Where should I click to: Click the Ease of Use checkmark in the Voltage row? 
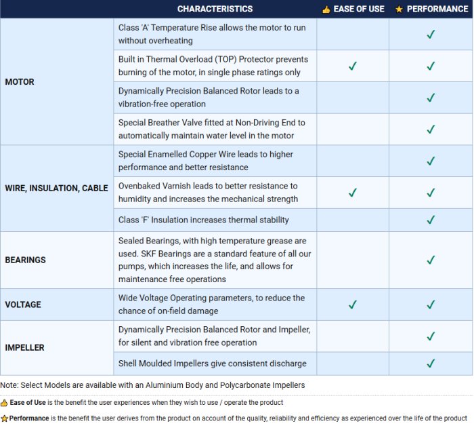pyautogui.click(x=352, y=305)
